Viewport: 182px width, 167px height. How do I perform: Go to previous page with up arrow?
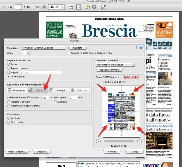(x=4, y=7)
